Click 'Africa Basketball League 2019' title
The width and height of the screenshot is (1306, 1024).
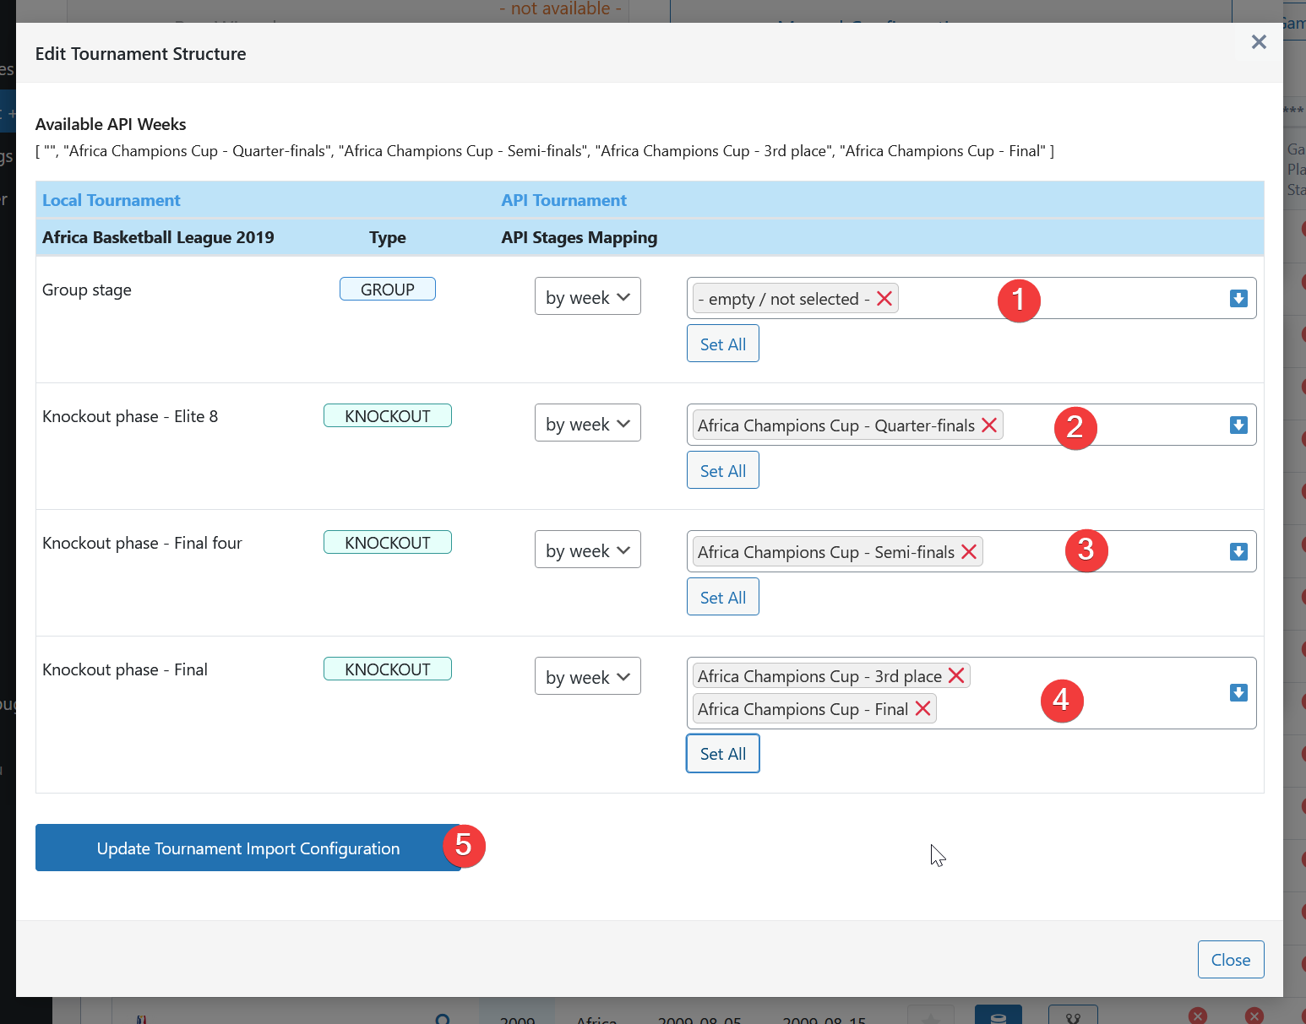click(158, 237)
